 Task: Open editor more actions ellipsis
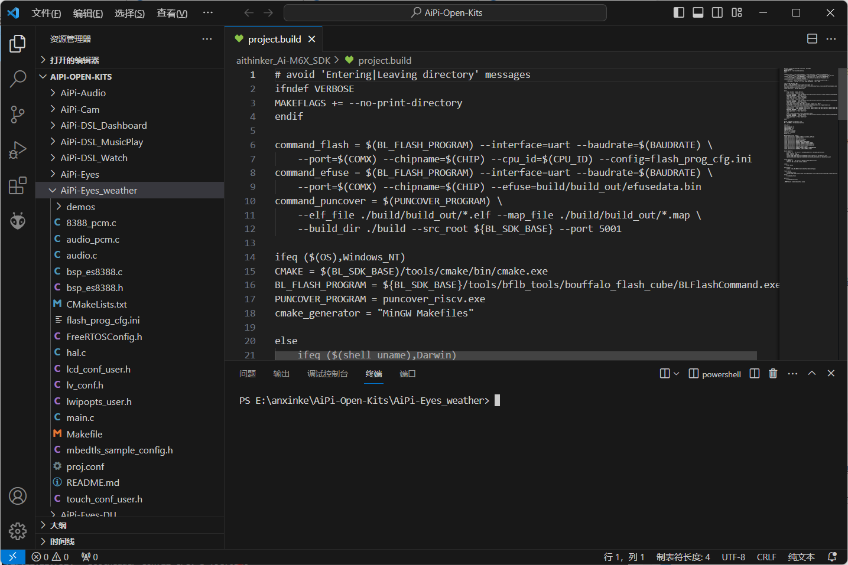point(831,39)
